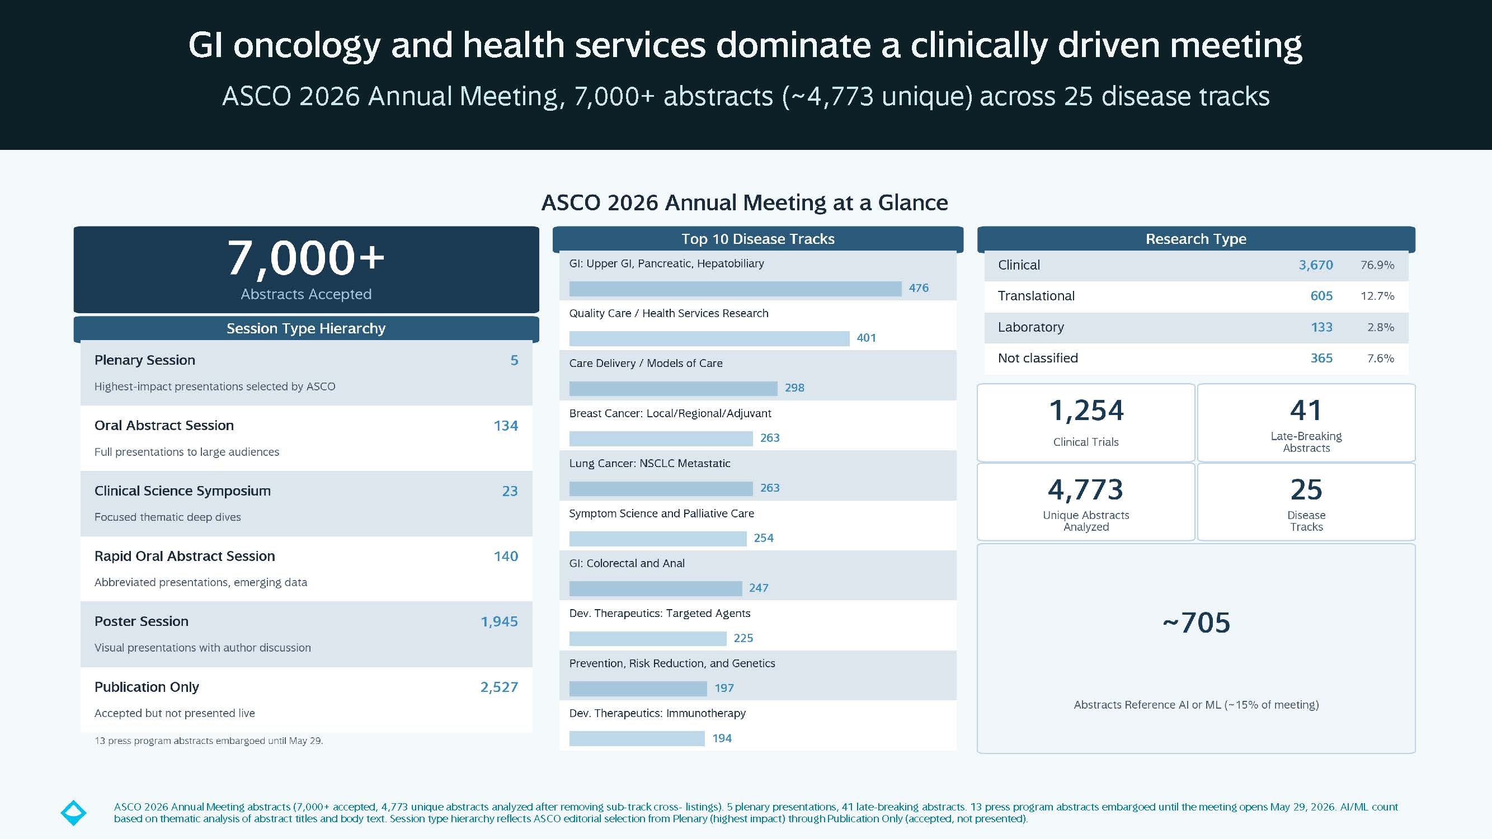Select the ASCO 2026 Annual Meeting at a Glance heading
This screenshot has height=839, width=1492.
coord(744,202)
